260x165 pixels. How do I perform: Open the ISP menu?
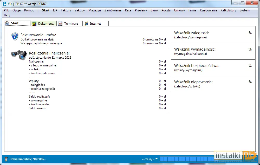tap(55, 10)
